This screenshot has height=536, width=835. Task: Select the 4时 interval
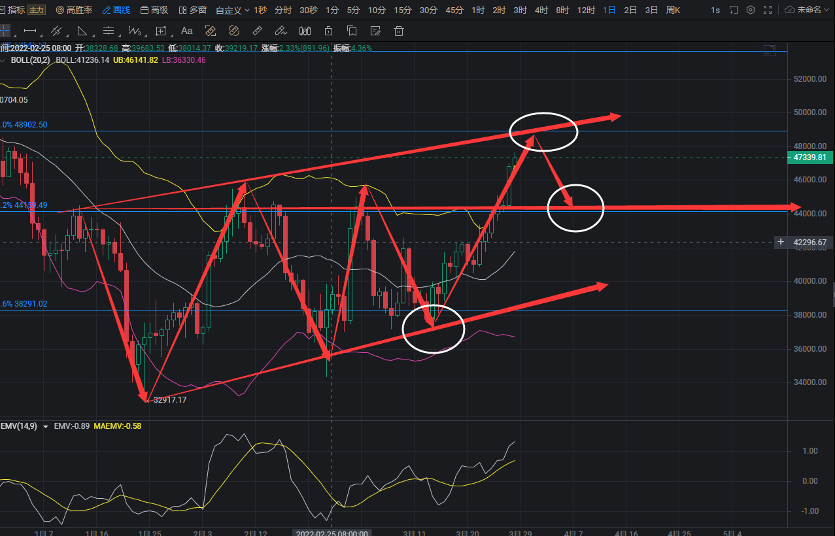pos(541,10)
